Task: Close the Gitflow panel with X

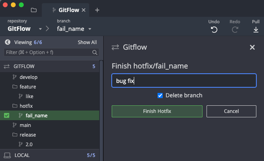Action: 252,47
